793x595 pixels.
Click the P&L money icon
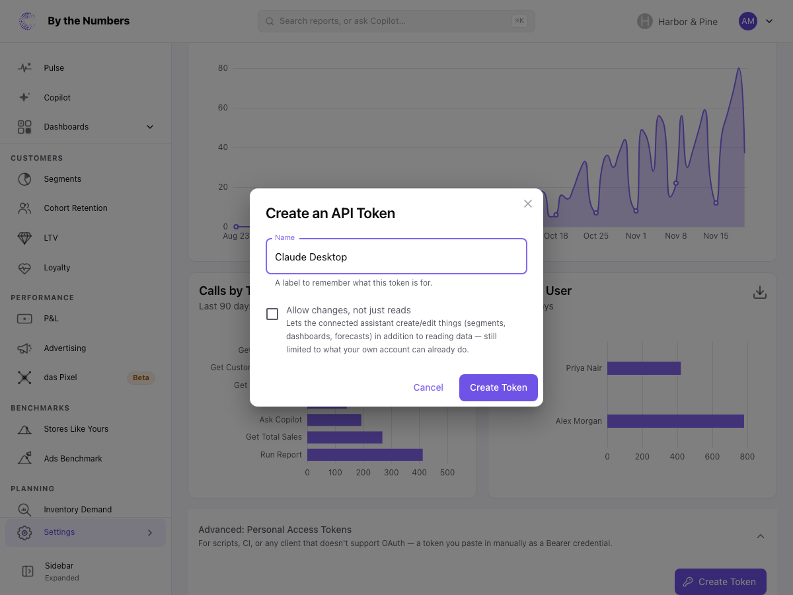[x=24, y=319]
